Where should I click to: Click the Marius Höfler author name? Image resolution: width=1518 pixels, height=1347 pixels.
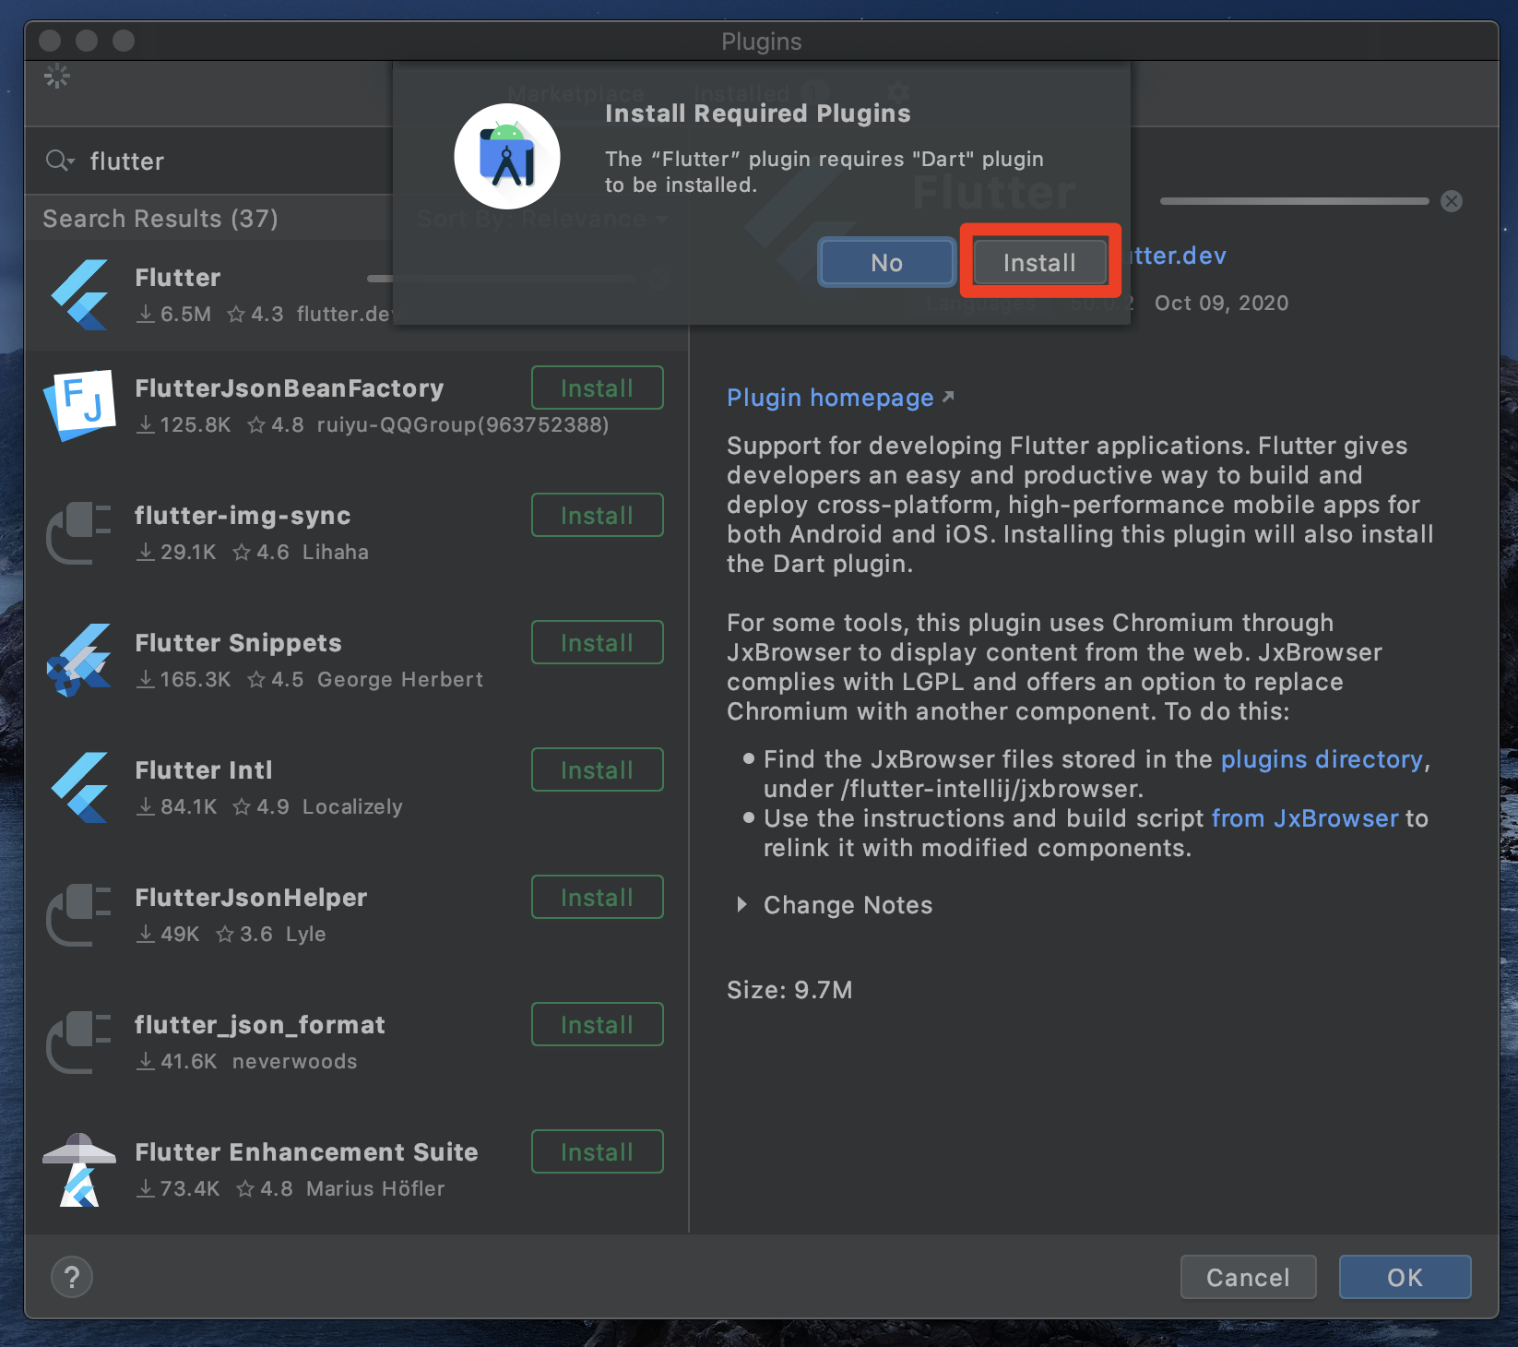(x=375, y=1188)
